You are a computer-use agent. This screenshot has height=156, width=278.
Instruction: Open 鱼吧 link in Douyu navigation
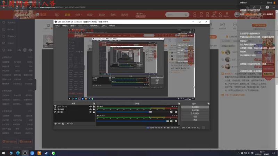pyautogui.click(x=113, y=15)
